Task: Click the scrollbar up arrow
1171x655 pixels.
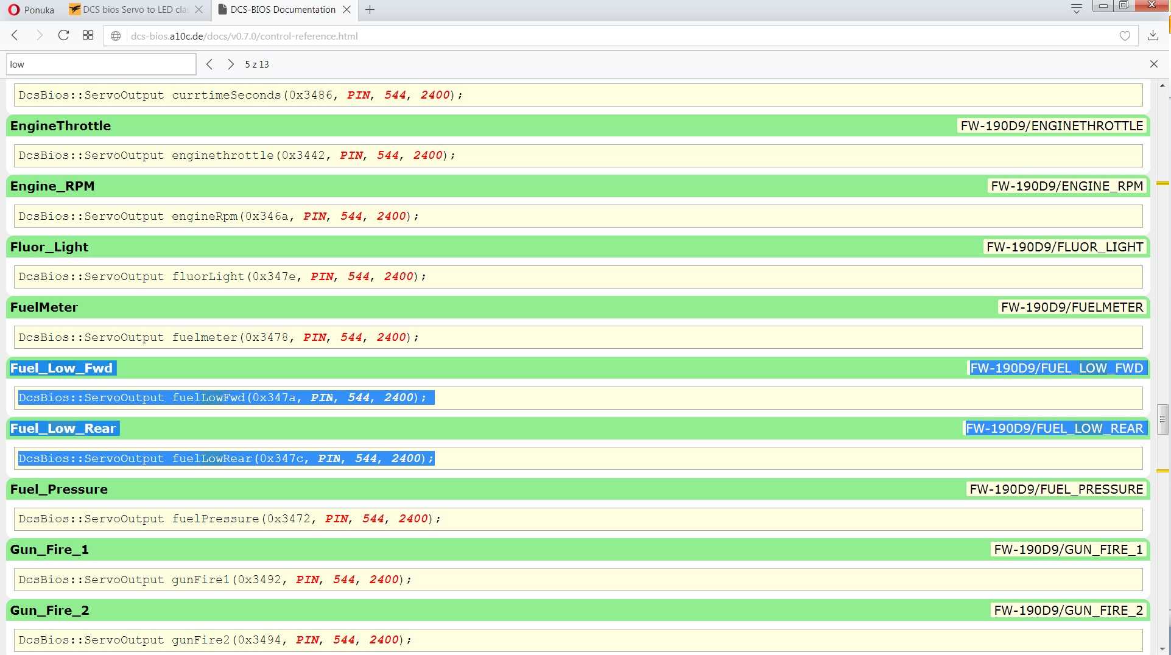Action: [1162, 86]
